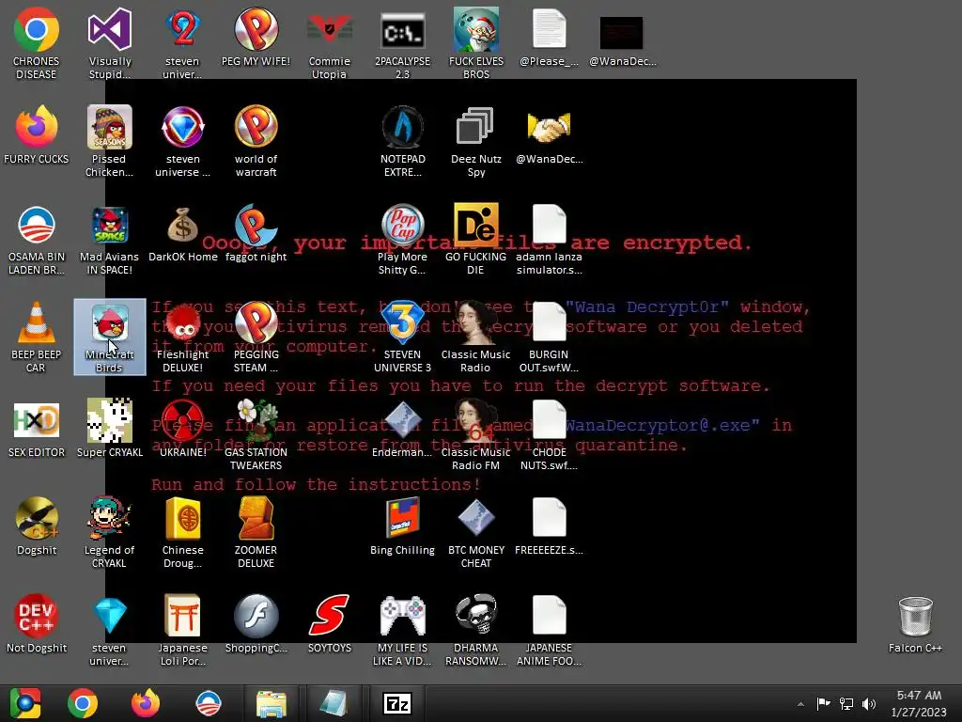Launch NOTEPAD EXTRE... desktop icon
This screenshot has width=962, height=722.
402,127
